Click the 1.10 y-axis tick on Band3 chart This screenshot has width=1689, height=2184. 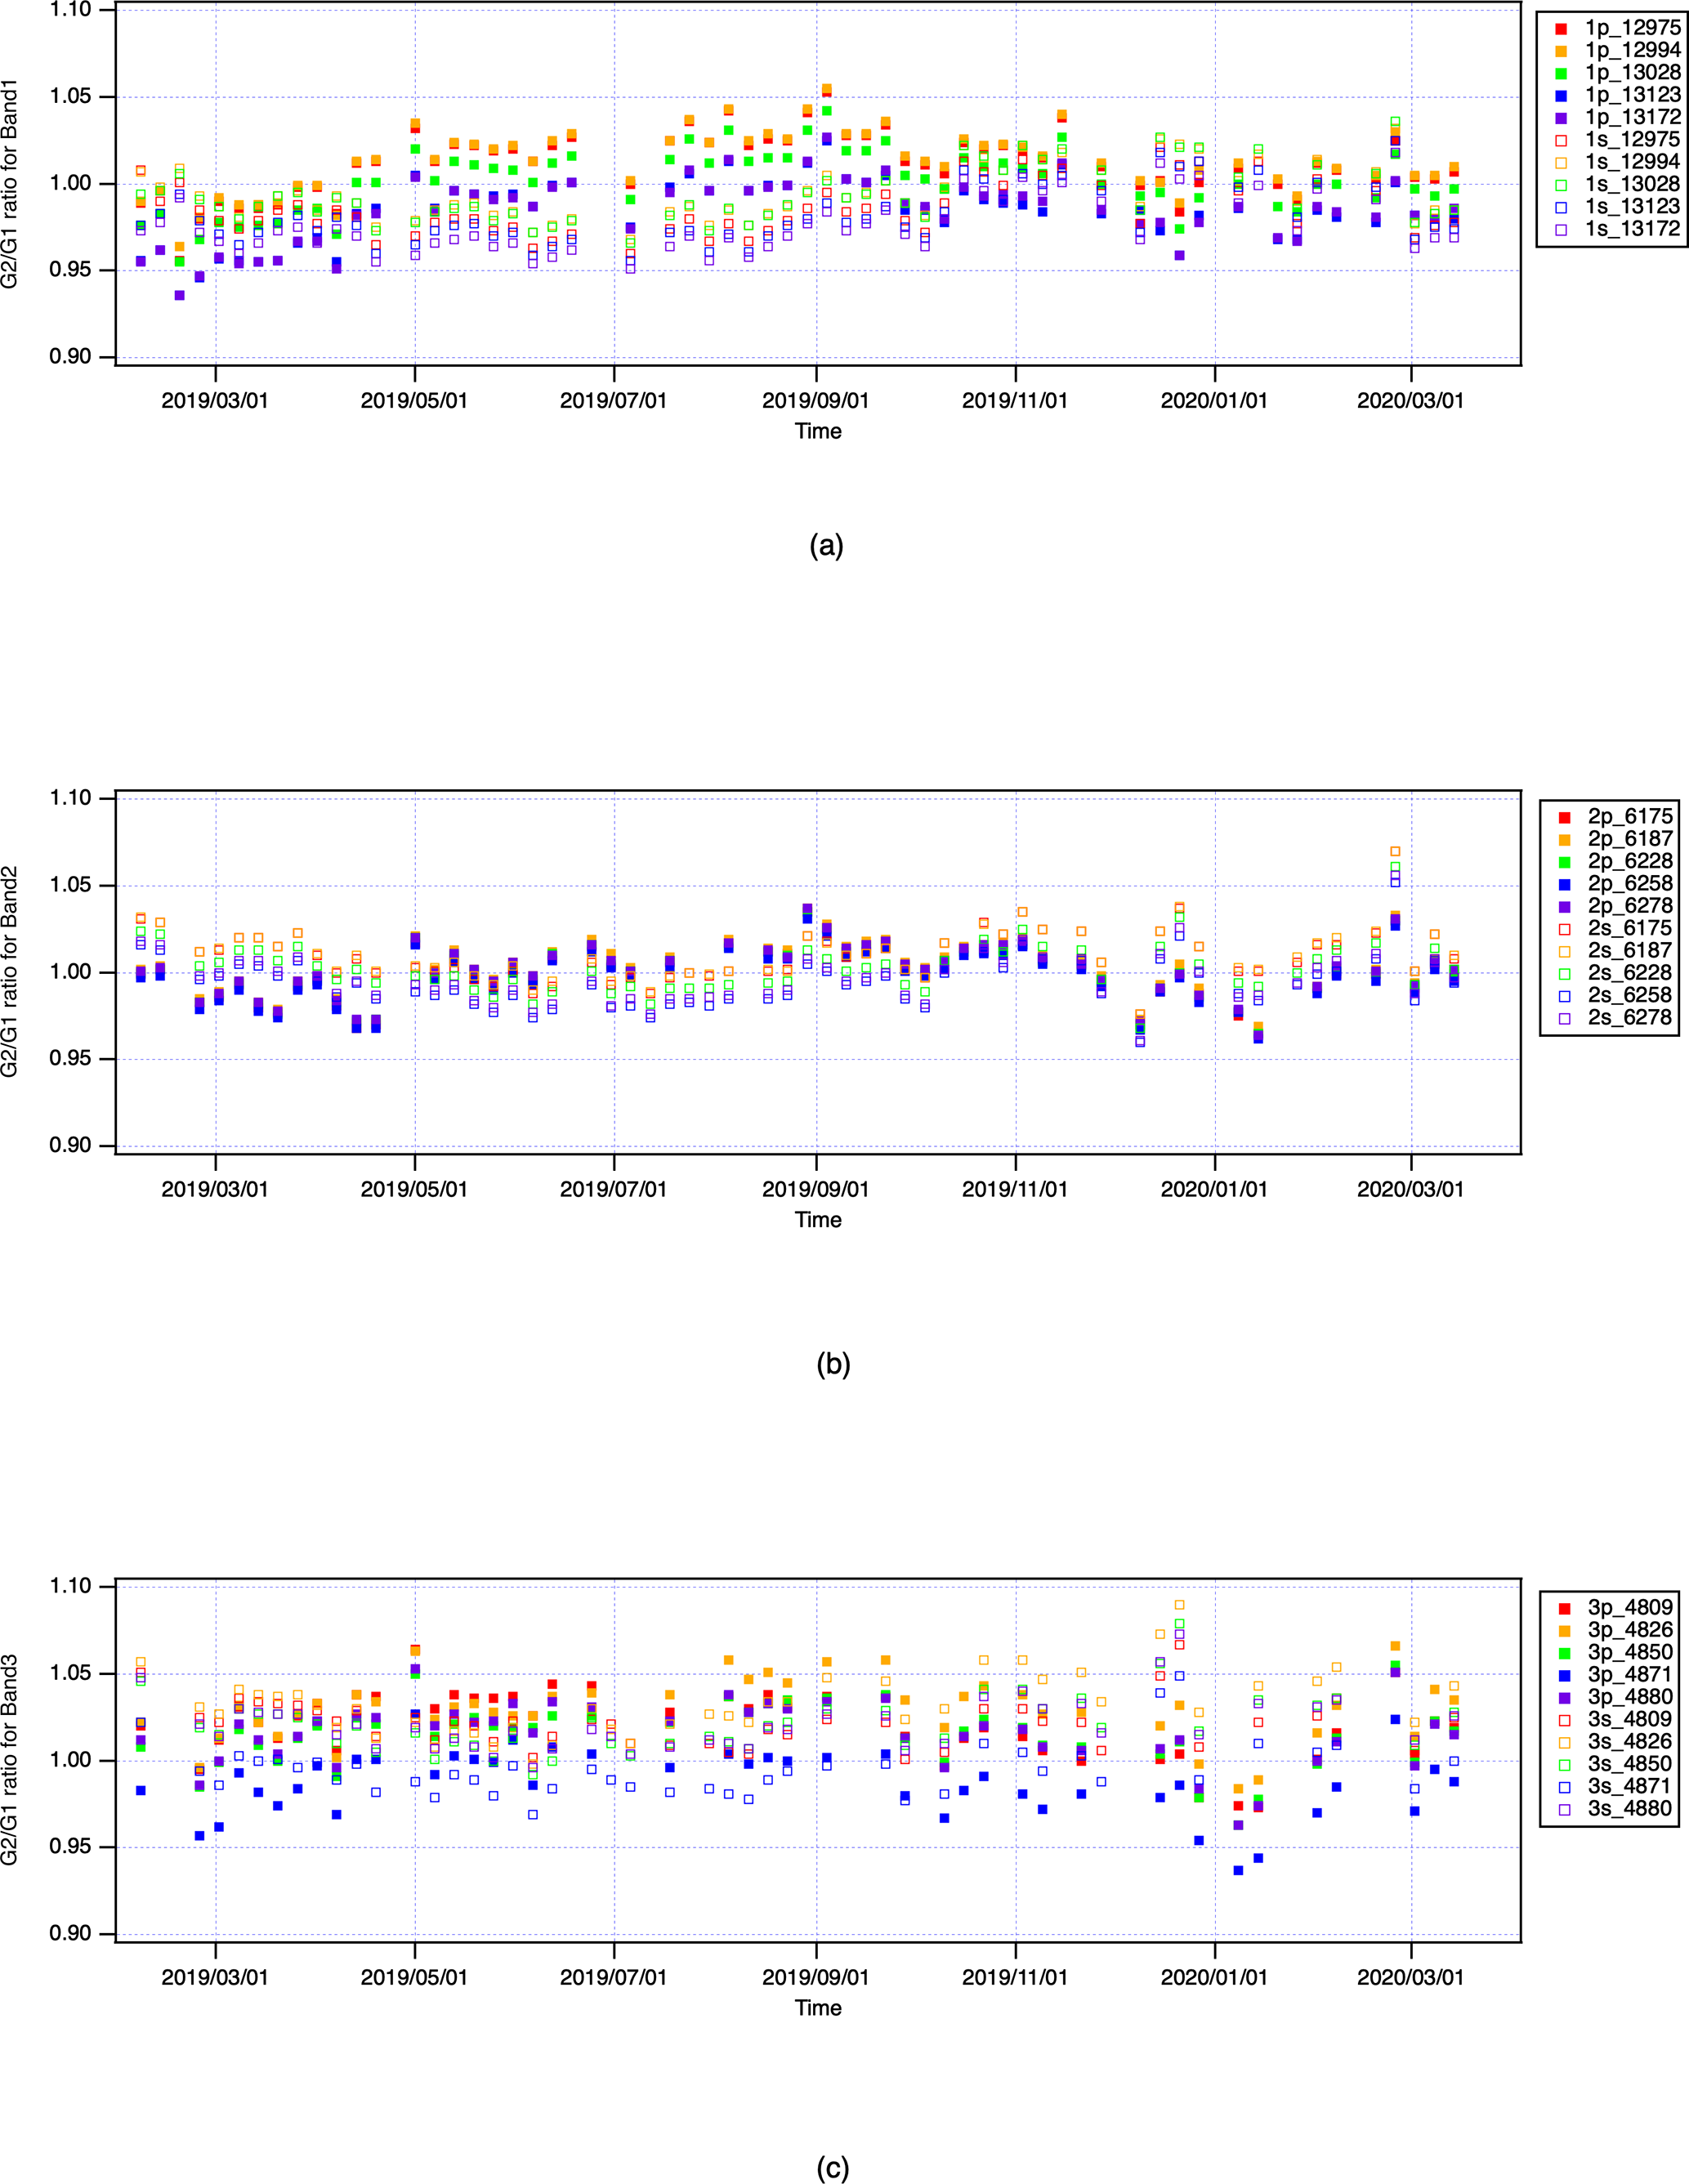coord(70,1587)
